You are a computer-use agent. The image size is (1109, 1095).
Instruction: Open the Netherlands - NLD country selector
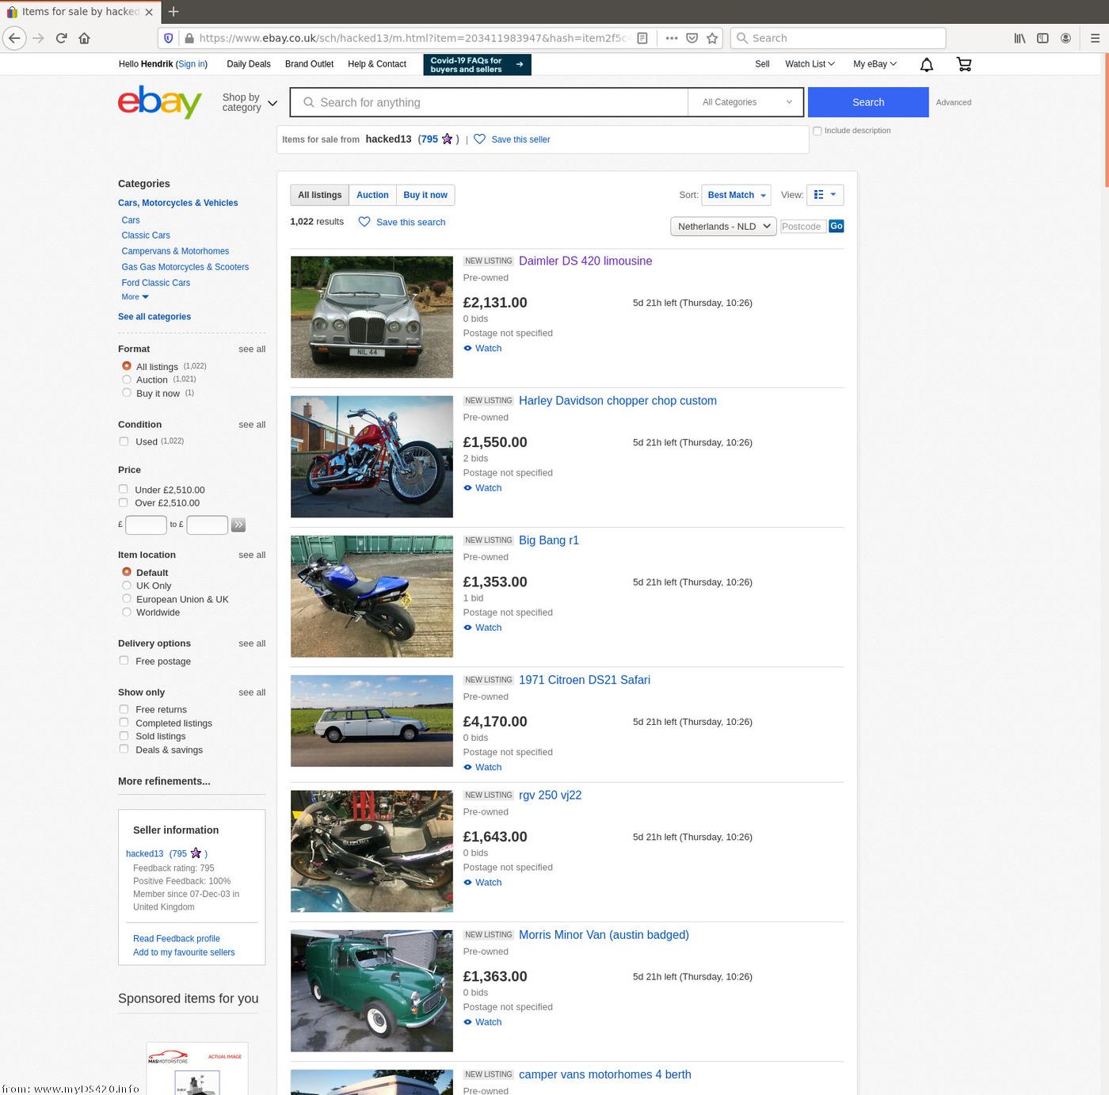[723, 227]
